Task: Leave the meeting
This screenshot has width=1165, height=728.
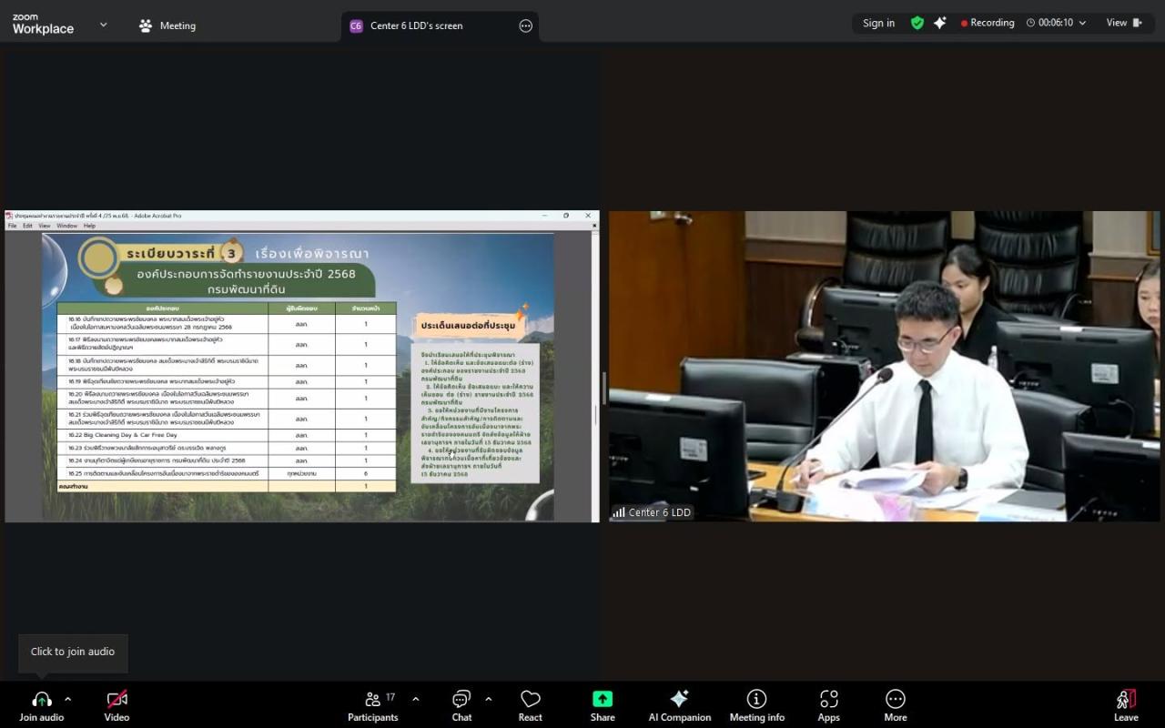Action: click(x=1126, y=705)
